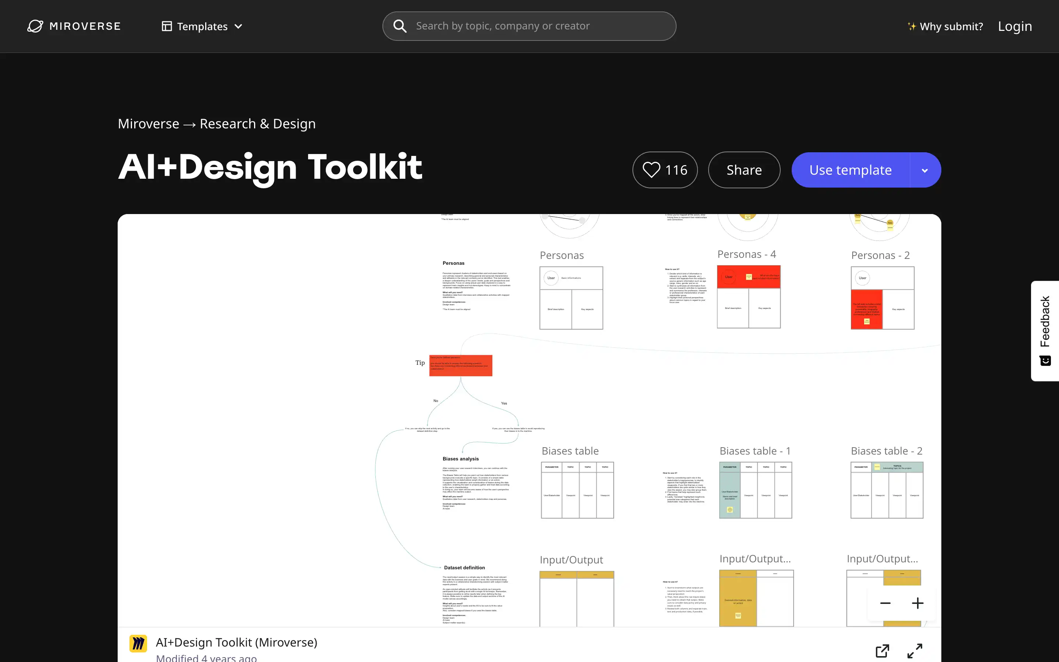Select the Biases table - 2 frame
This screenshot has width=1059, height=662.
pyautogui.click(x=887, y=490)
